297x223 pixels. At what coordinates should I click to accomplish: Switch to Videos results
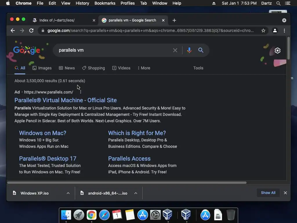pyautogui.click(x=121, y=68)
